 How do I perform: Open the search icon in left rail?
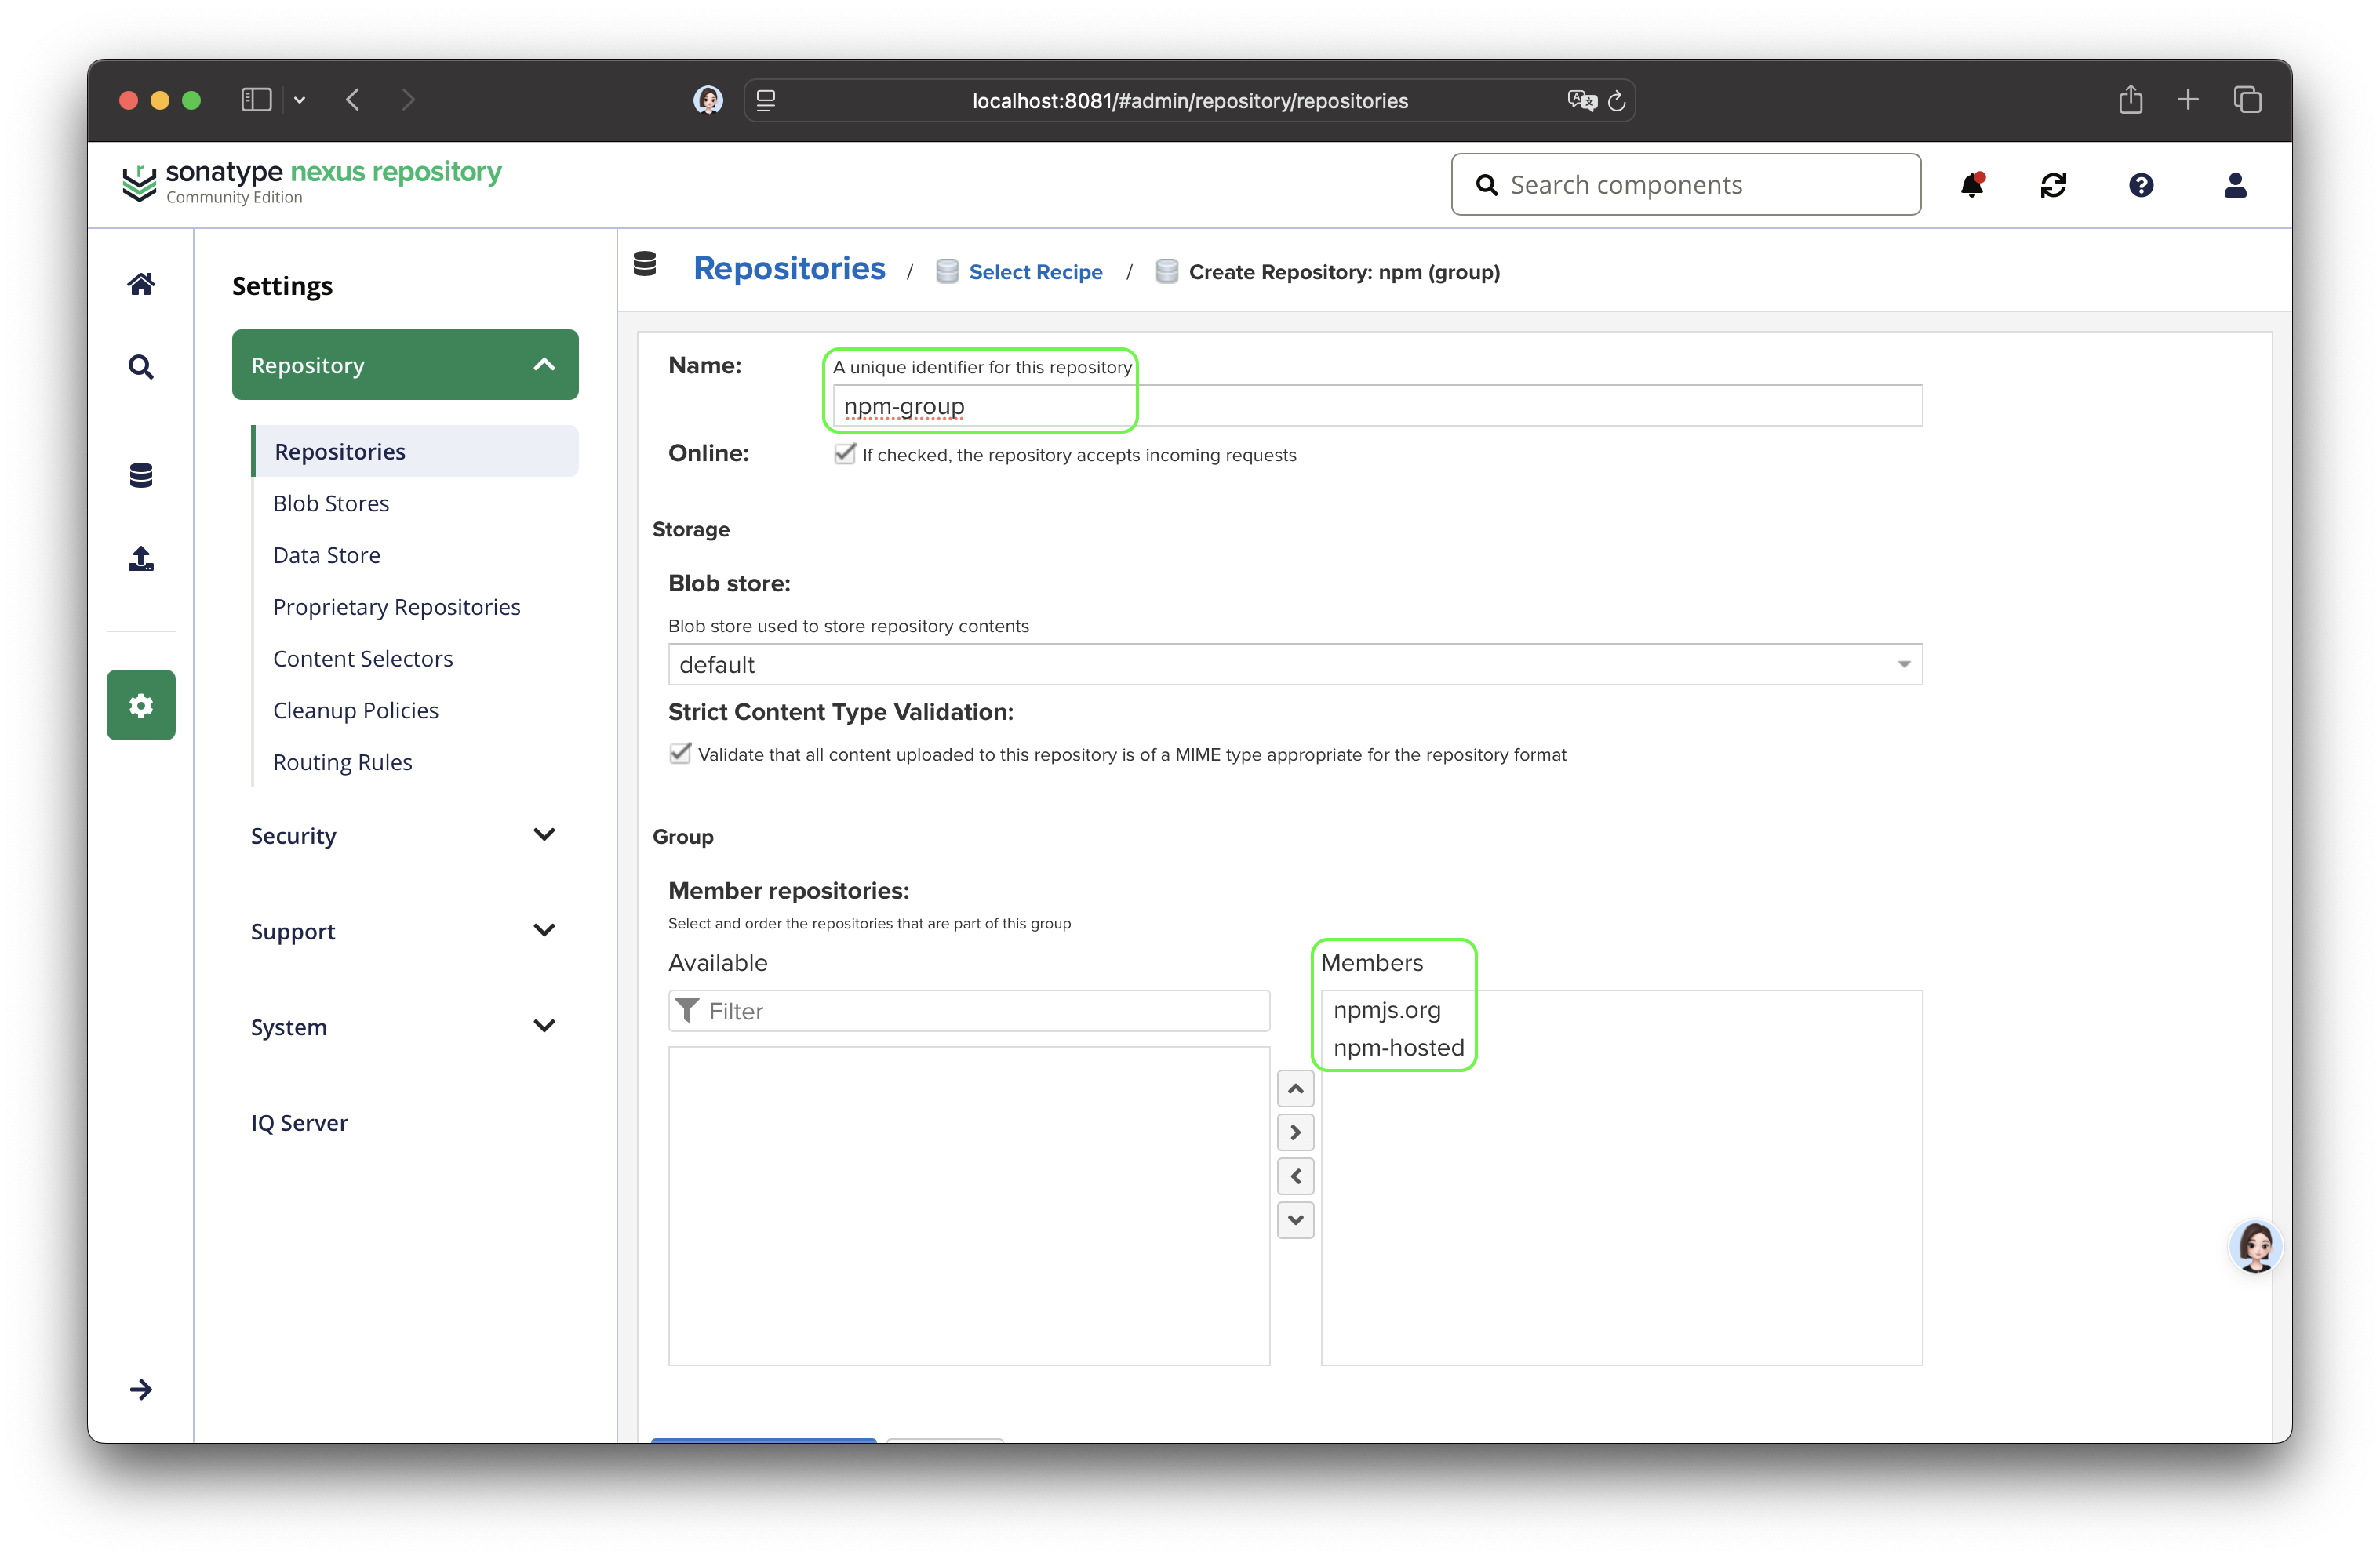(x=141, y=367)
